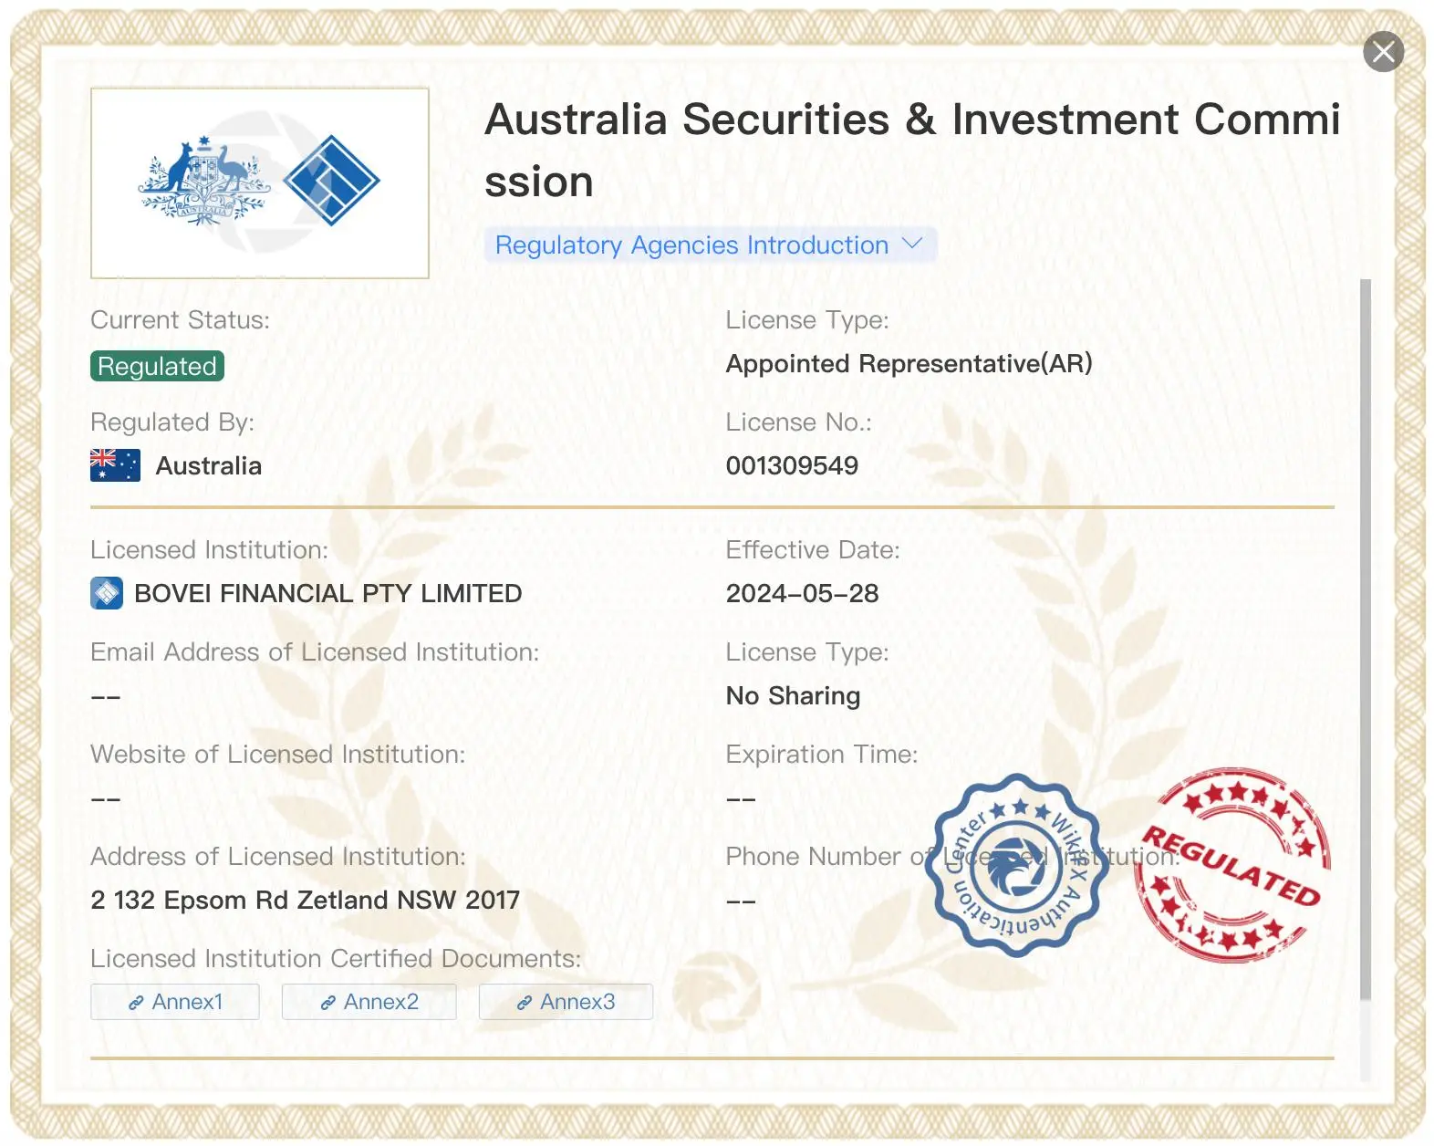Click the Australia Securities & Investment Commission title

pos(912,151)
